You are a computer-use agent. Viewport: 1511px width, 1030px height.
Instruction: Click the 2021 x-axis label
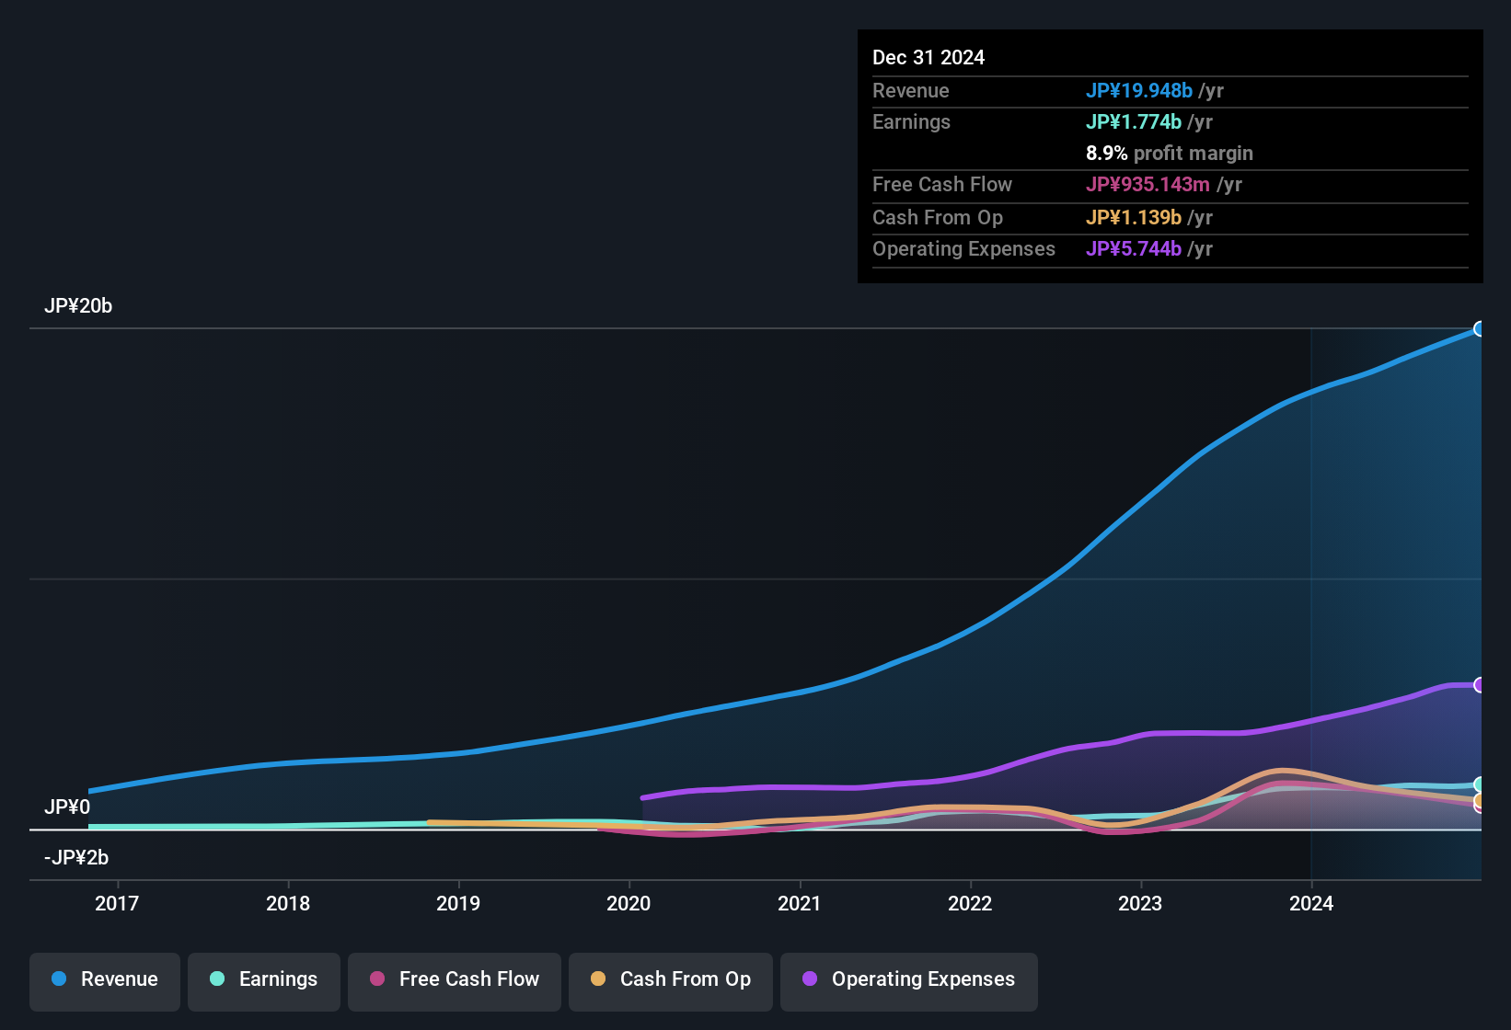(x=800, y=904)
